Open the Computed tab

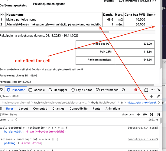point(40,109)
